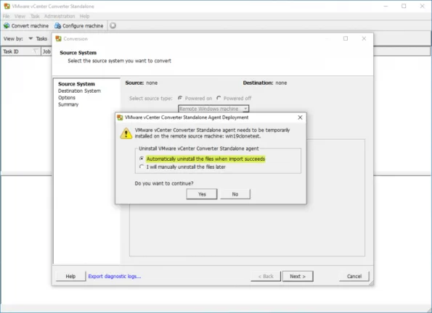The width and height of the screenshot is (432, 313).
Task: Click the Convert machine toolbar icon
Action: point(7,25)
